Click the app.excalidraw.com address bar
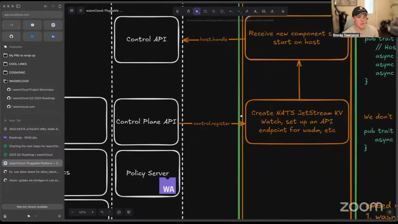Viewport: 398px width, 224px height. (32, 15)
